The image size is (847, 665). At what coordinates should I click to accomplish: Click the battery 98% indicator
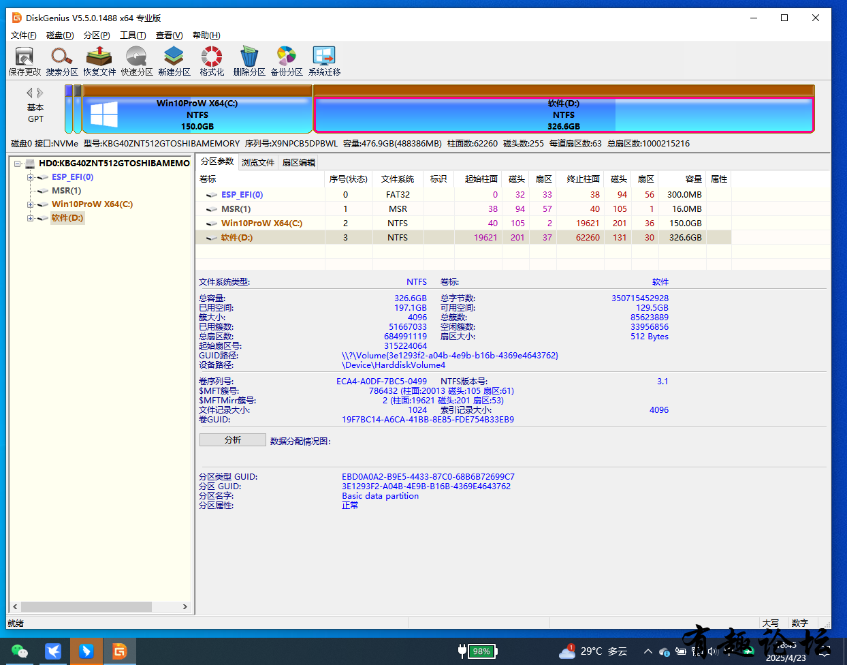pos(477,651)
